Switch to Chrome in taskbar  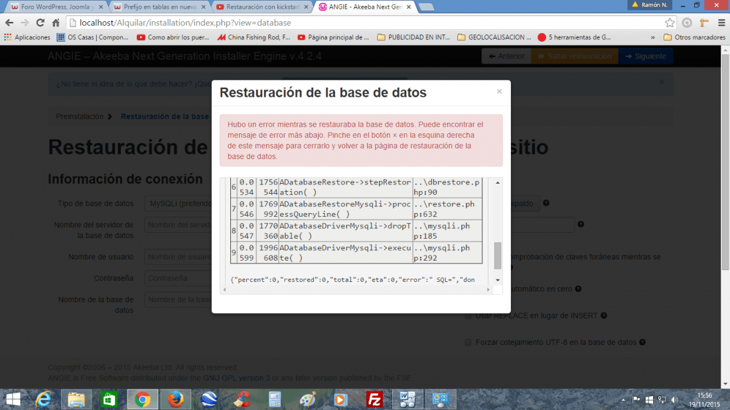point(143,399)
